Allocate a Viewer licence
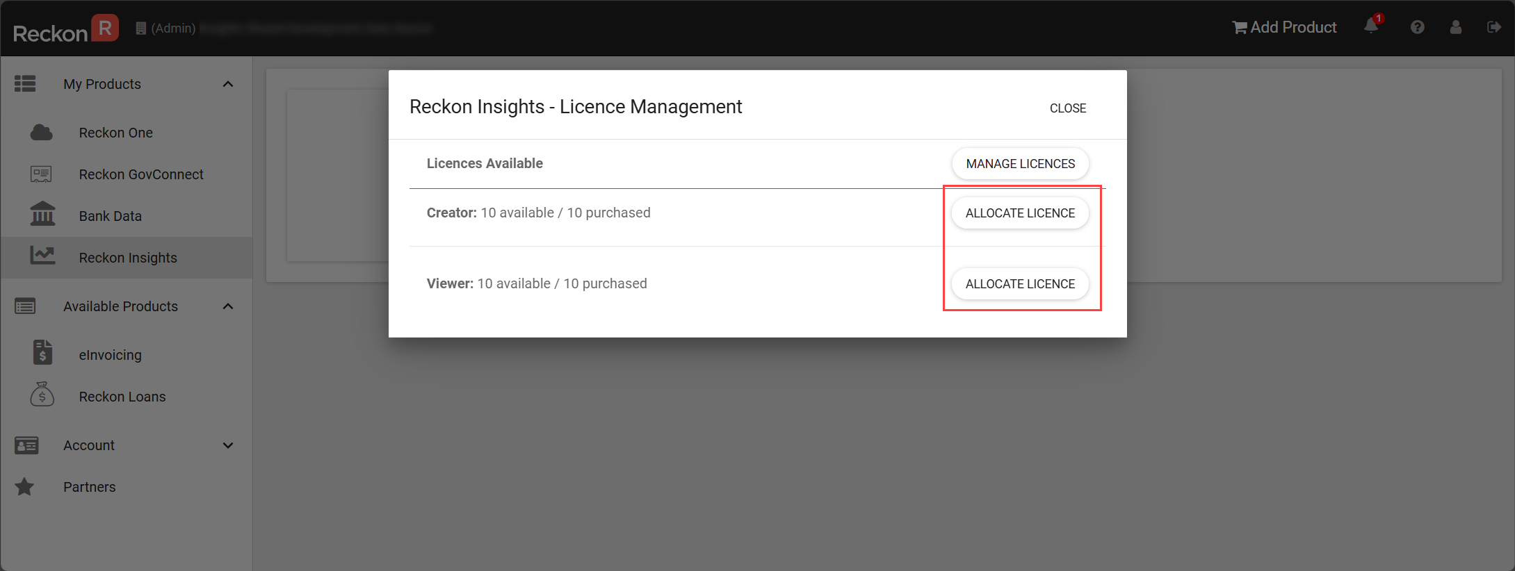This screenshot has width=1515, height=571. tap(1020, 284)
